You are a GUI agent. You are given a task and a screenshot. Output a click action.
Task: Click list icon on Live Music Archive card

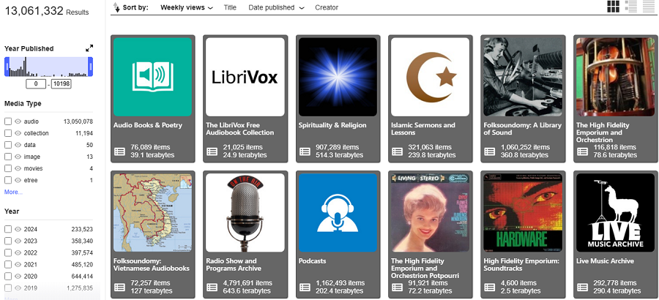pos(582,287)
